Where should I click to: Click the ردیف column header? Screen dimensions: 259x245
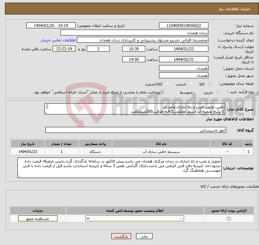click(x=248, y=144)
